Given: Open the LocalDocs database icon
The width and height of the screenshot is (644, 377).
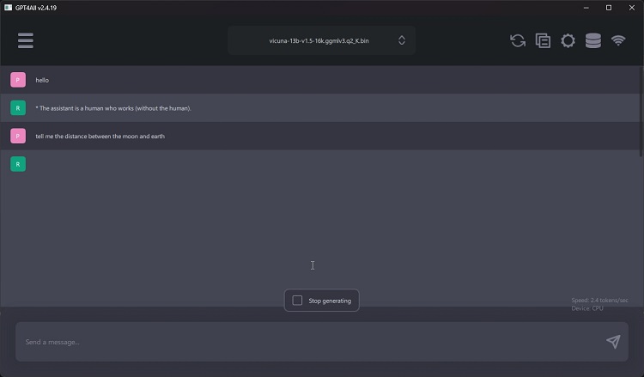Looking at the screenshot, I should tap(592, 40).
